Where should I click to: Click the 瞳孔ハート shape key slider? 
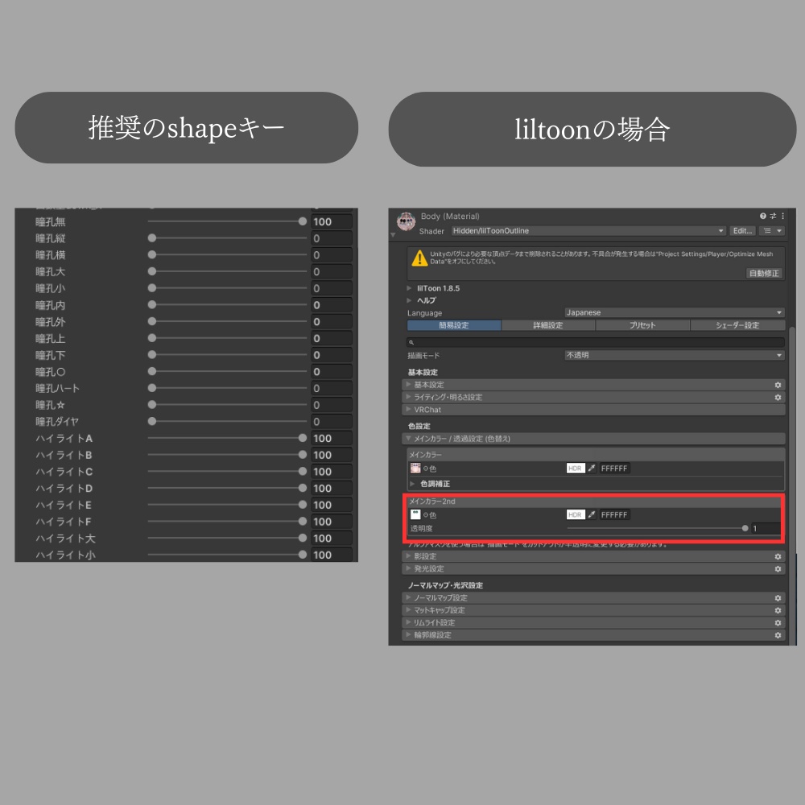(x=227, y=388)
